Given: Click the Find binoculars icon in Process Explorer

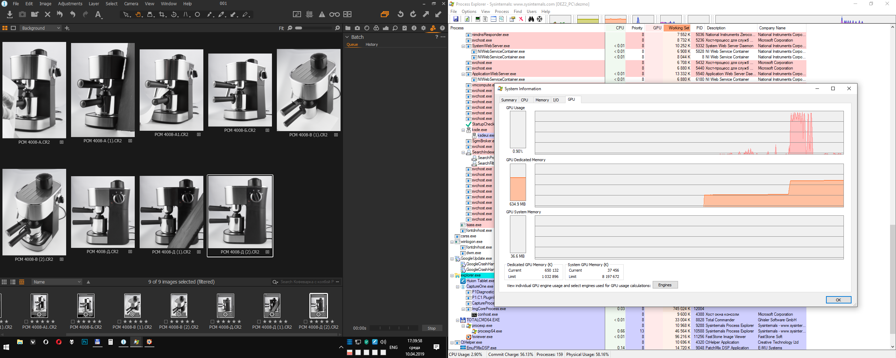Looking at the screenshot, I should tap(531, 19).
